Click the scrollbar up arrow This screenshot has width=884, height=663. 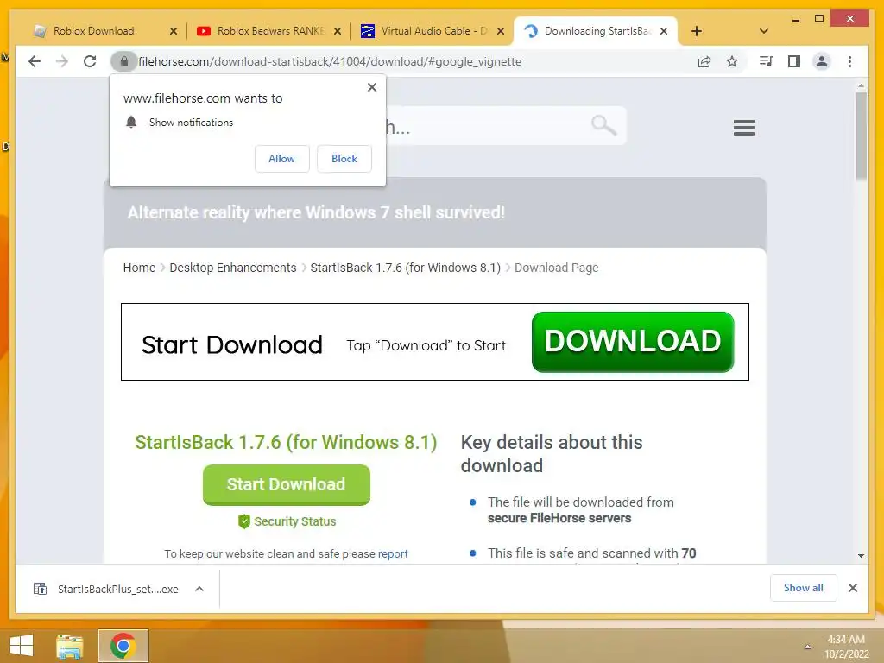tap(861, 86)
